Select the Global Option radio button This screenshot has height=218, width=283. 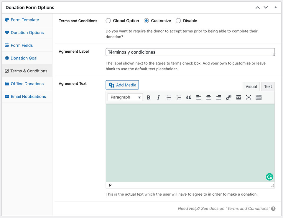(x=108, y=21)
